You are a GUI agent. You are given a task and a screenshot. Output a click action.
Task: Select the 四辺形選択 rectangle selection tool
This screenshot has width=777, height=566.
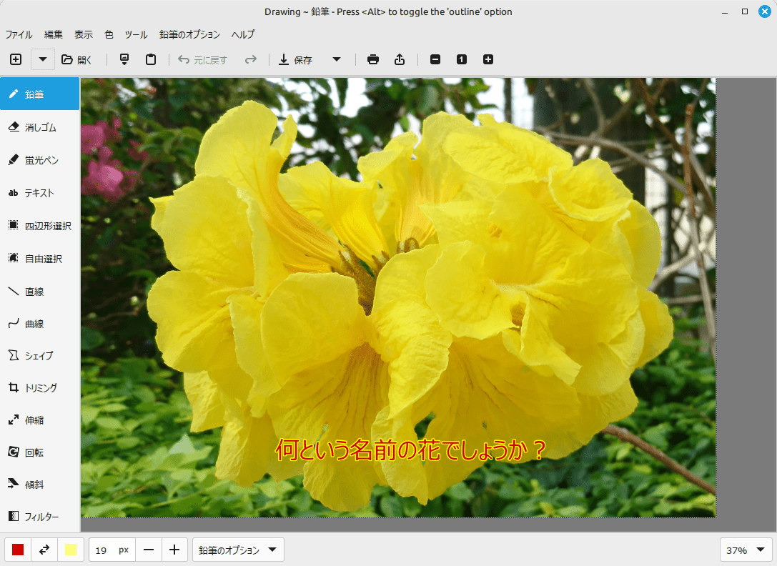39,226
